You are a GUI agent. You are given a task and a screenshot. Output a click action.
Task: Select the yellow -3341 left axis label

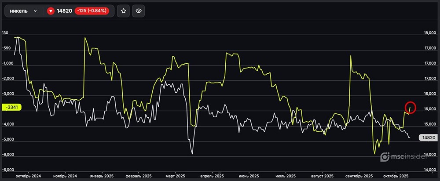click(11, 107)
